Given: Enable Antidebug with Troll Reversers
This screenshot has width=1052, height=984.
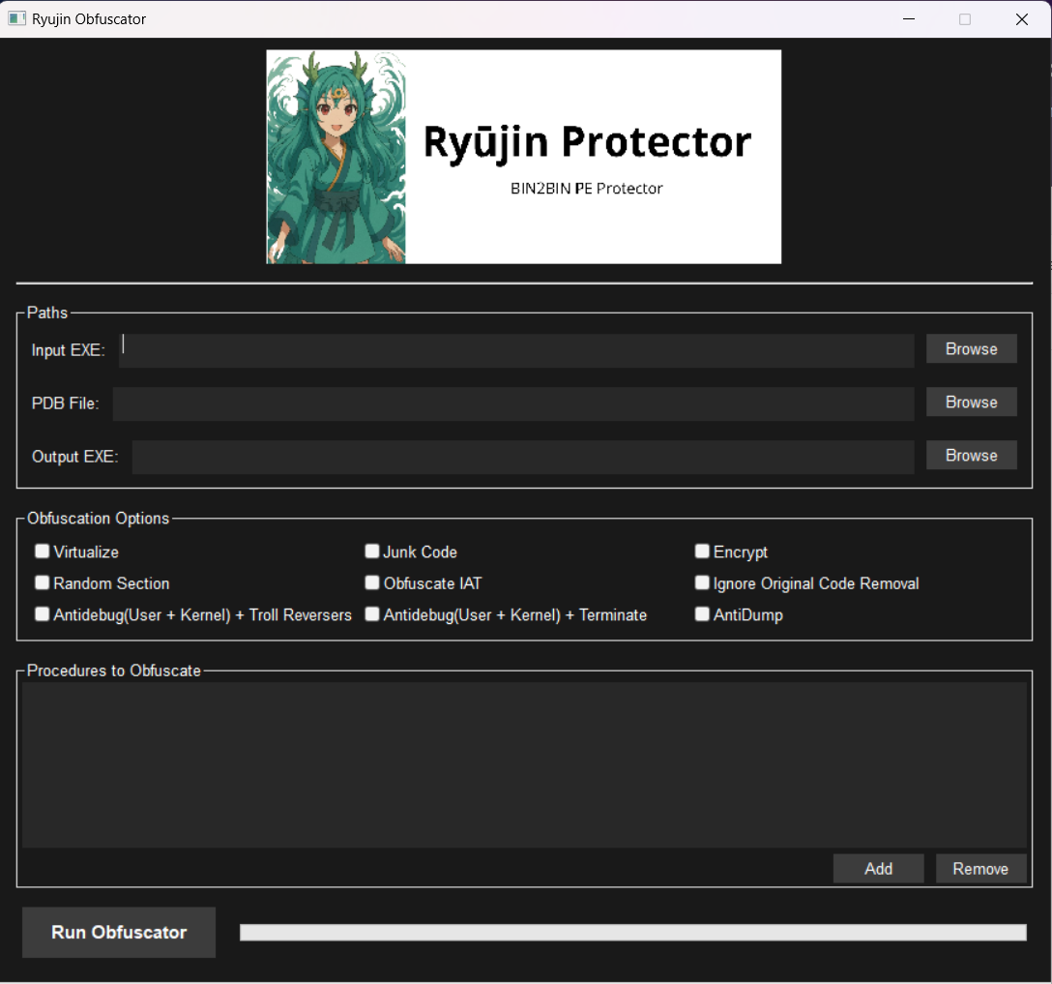Looking at the screenshot, I should pos(42,613).
